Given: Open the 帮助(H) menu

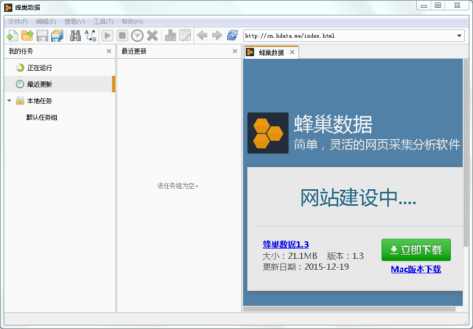Looking at the screenshot, I should 132,22.
